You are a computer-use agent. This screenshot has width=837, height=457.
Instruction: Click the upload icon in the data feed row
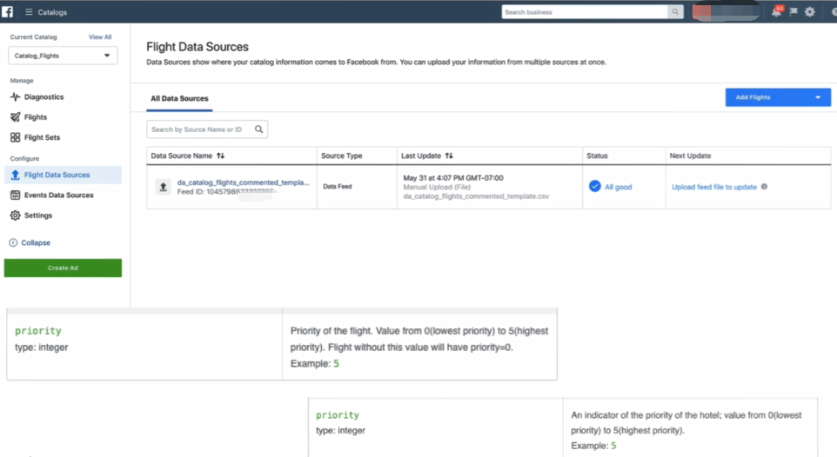click(164, 187)
